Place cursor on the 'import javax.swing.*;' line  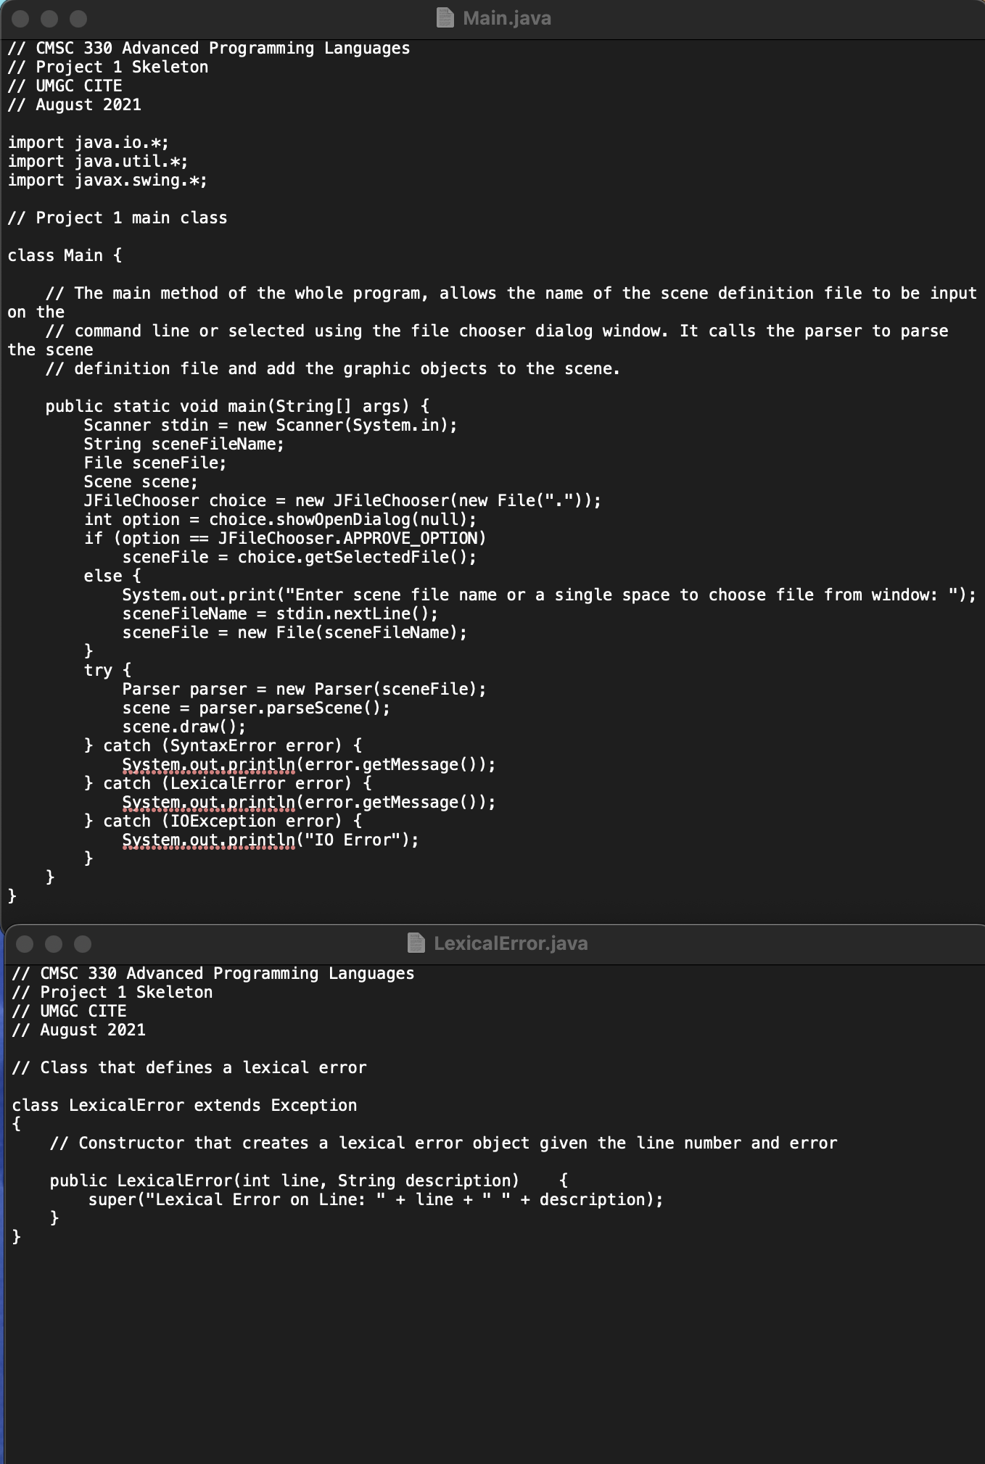click(x=109, y=180)
